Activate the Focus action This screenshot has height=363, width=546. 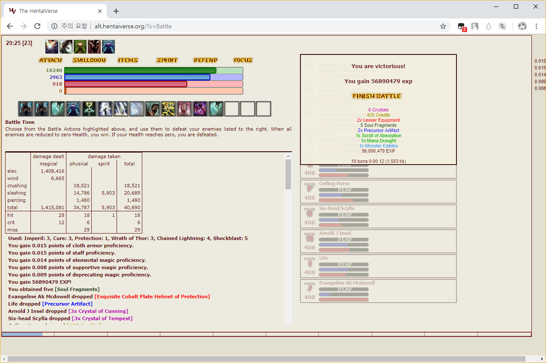click(243, 60)
